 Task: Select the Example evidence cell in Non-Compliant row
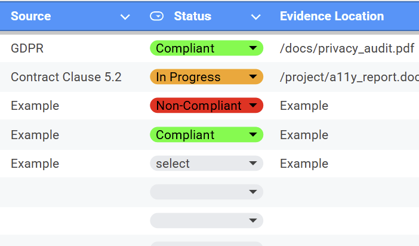tap(304, 106)
